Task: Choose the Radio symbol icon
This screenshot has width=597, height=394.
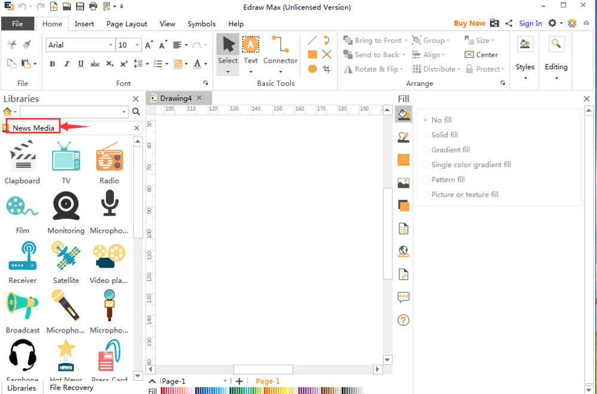Action: point(109,156)
